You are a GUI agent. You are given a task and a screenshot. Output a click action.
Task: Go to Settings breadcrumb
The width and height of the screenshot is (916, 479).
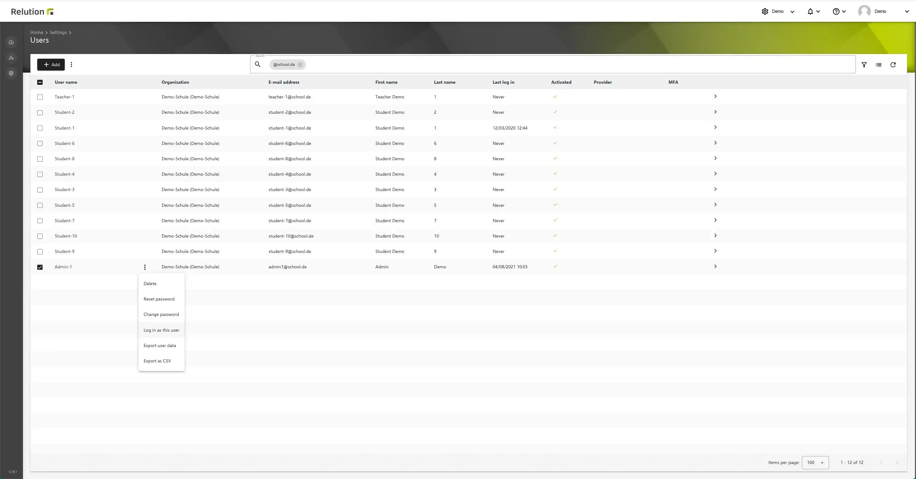[58, 33]
